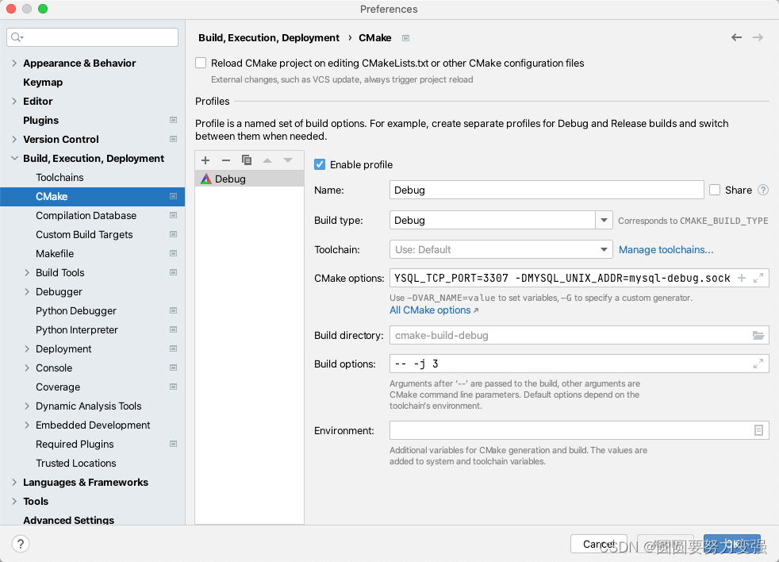This screenshot has width=779, height=562.
Task: Click the profile Name field
Action: (x=547, y=190)
